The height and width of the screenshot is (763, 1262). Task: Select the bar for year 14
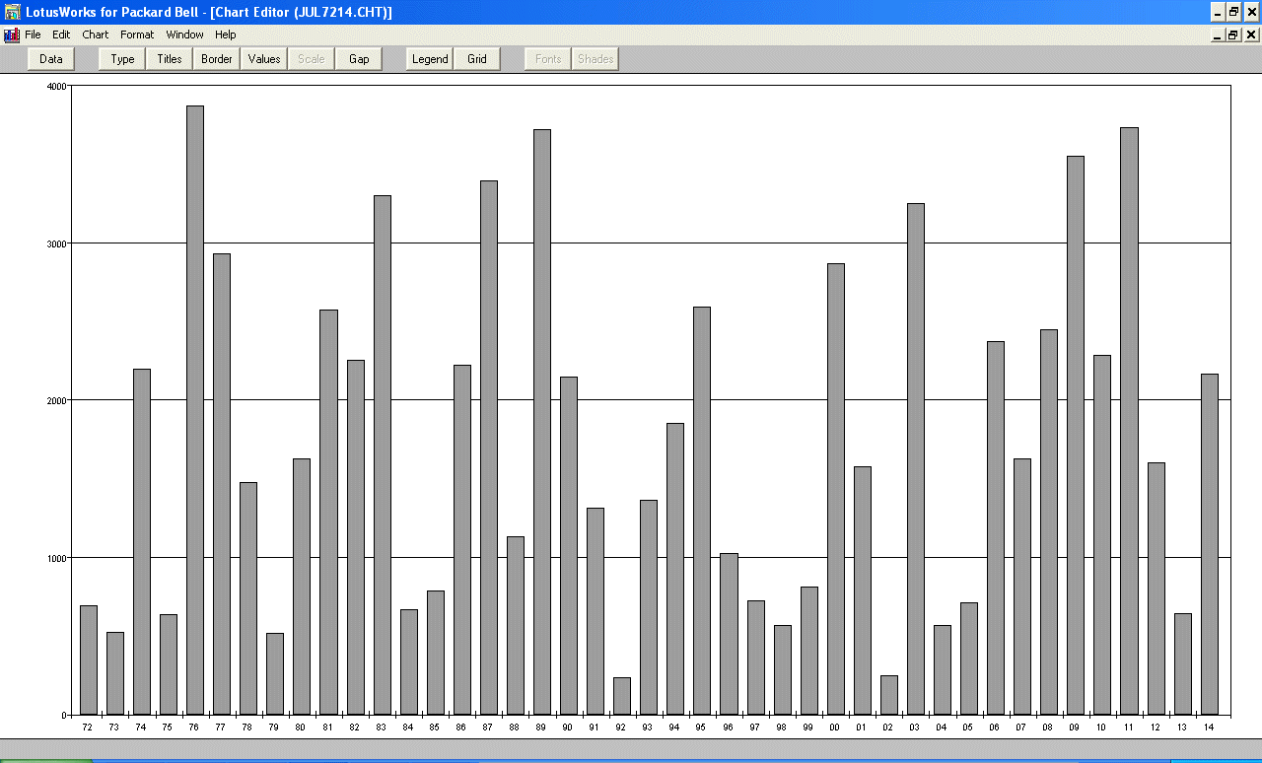click(1210, 544)
